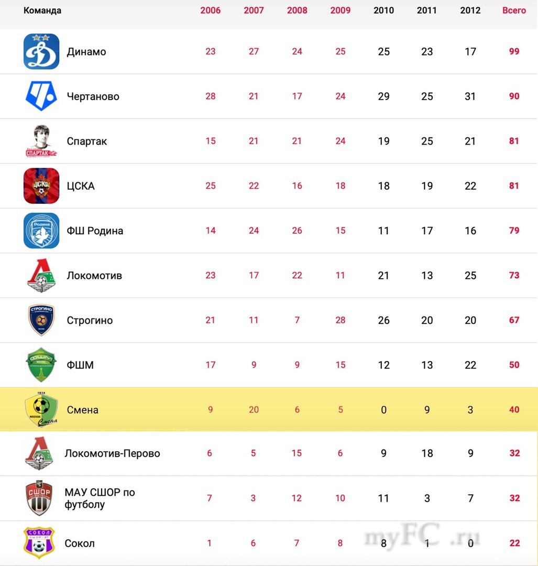Click the Команда column header
The image size is (538, 566).
tap(42, 10)
